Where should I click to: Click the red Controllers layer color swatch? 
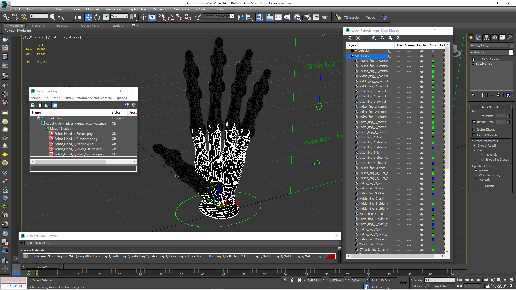coord(433,56)
